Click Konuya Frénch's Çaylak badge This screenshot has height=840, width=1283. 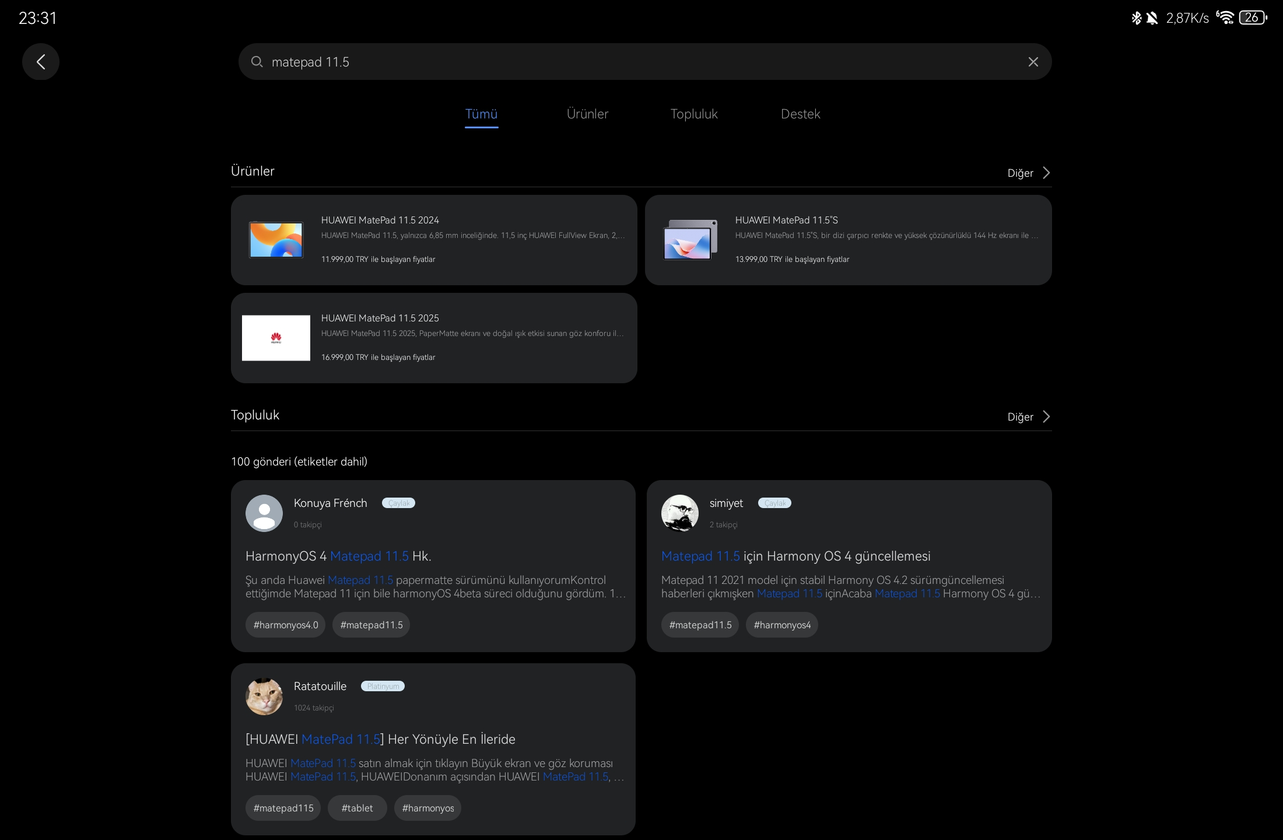(x=398, y=503)
